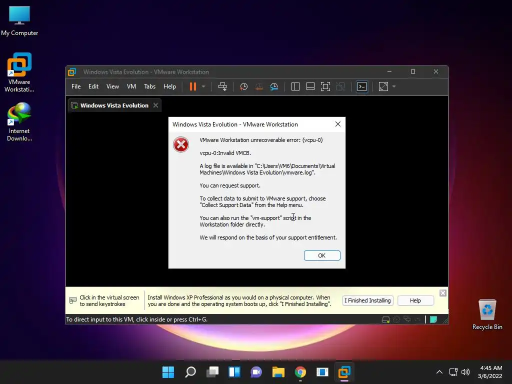The image size is (512, 384).
Task: Click Help button in install bar
Action: (415, 300)
